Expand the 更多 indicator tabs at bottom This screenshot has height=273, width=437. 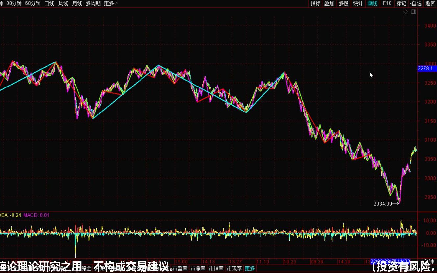pyautogui.click(x=250, y=269)
